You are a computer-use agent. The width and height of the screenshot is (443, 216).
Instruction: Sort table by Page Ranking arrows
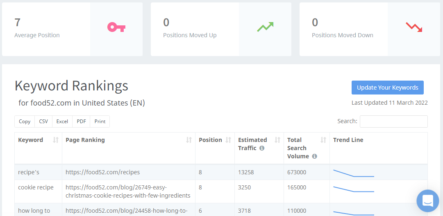(x=189, y=140)
